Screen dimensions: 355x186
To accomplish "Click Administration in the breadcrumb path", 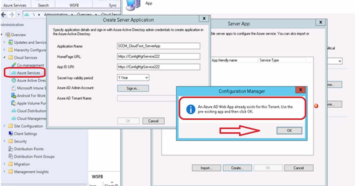I will [x=56, y=14].
